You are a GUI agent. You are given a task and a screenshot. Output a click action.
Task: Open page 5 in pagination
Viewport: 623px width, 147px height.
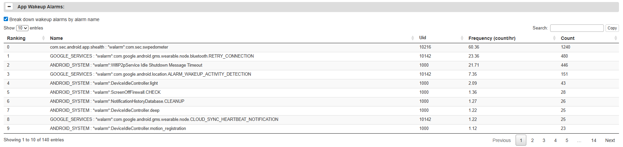(567, 140)
